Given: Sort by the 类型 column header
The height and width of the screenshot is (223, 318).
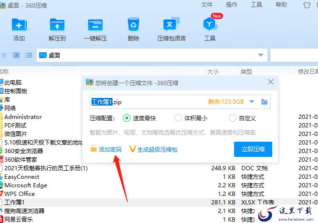Looking at the screenshot, I should coord(246,72).
